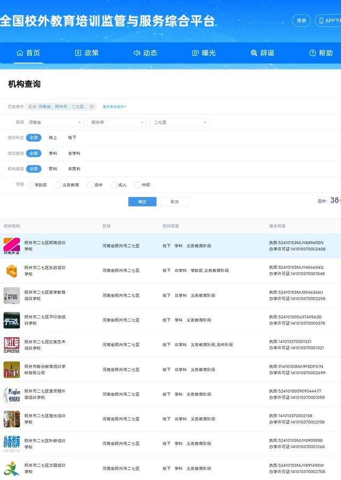Click the camera icon beside 曝光

[196, 53]
